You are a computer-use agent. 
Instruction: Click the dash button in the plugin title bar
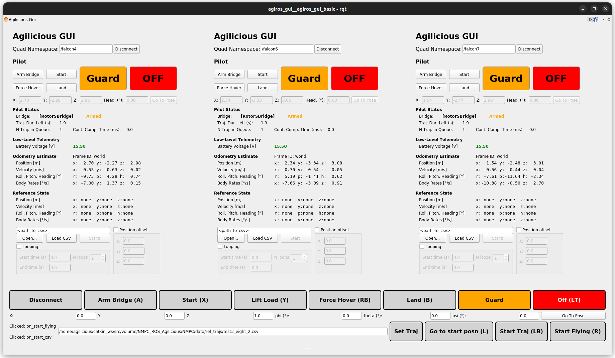pyautogui.click(x=604, y=20)
